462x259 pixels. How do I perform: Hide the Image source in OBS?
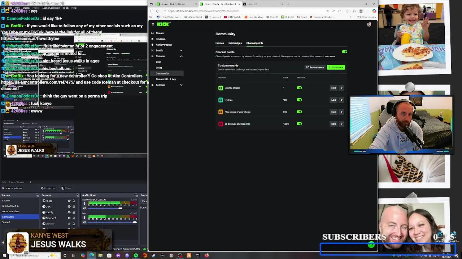(69, 201)
